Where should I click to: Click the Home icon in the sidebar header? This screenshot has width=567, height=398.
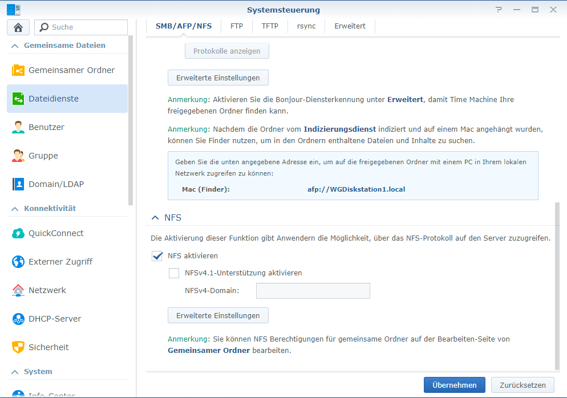point(18,27)
